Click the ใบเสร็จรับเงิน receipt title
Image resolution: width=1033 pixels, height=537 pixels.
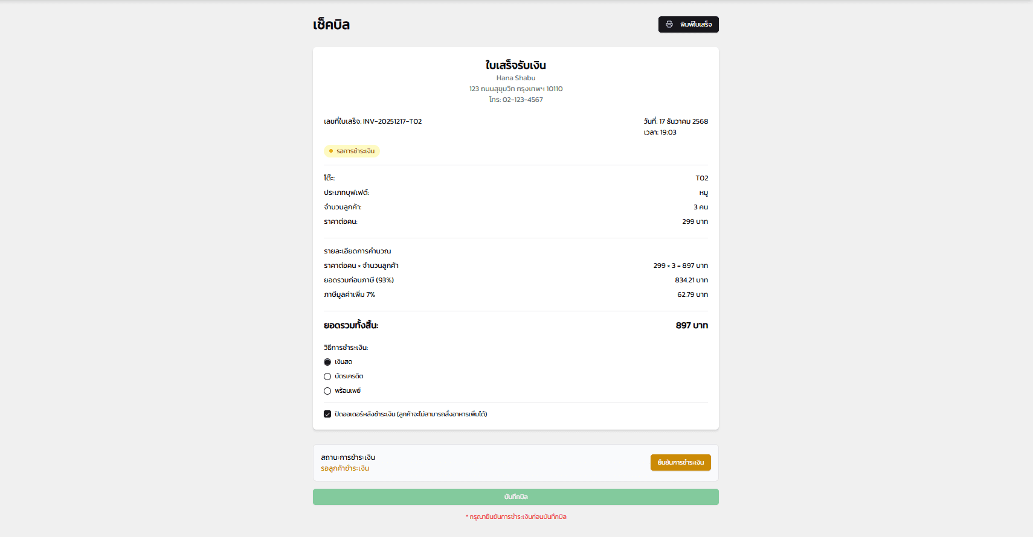pyautogui.click(x=515, y=65)
